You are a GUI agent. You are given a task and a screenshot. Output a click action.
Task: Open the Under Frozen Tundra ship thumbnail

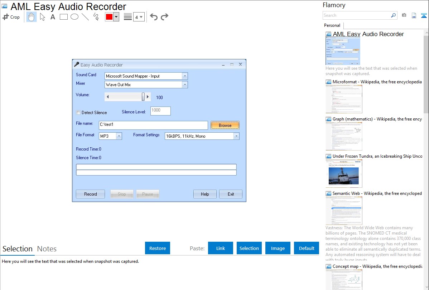pyautogui.click(x=344, y=173)
